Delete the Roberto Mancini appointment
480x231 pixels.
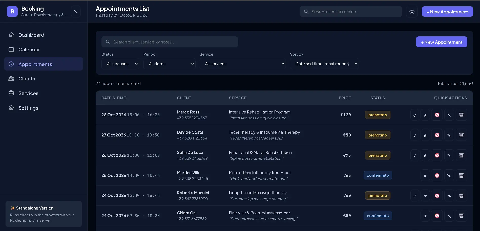coord(461,196)
